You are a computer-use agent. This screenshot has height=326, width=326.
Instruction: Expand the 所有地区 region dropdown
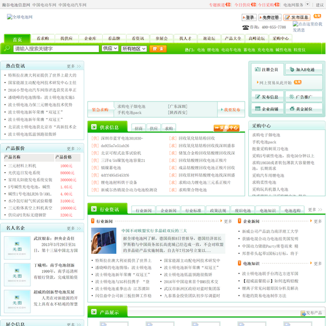tap(134, 48)
